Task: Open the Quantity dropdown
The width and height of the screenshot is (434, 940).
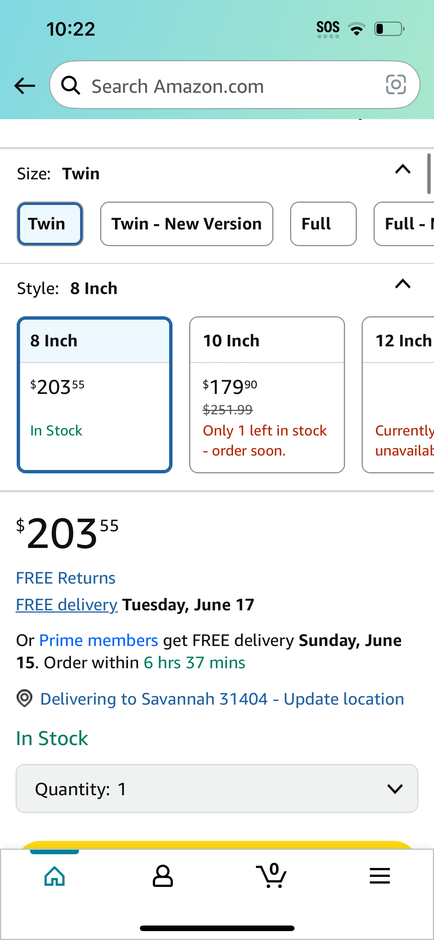Action: 217,789
